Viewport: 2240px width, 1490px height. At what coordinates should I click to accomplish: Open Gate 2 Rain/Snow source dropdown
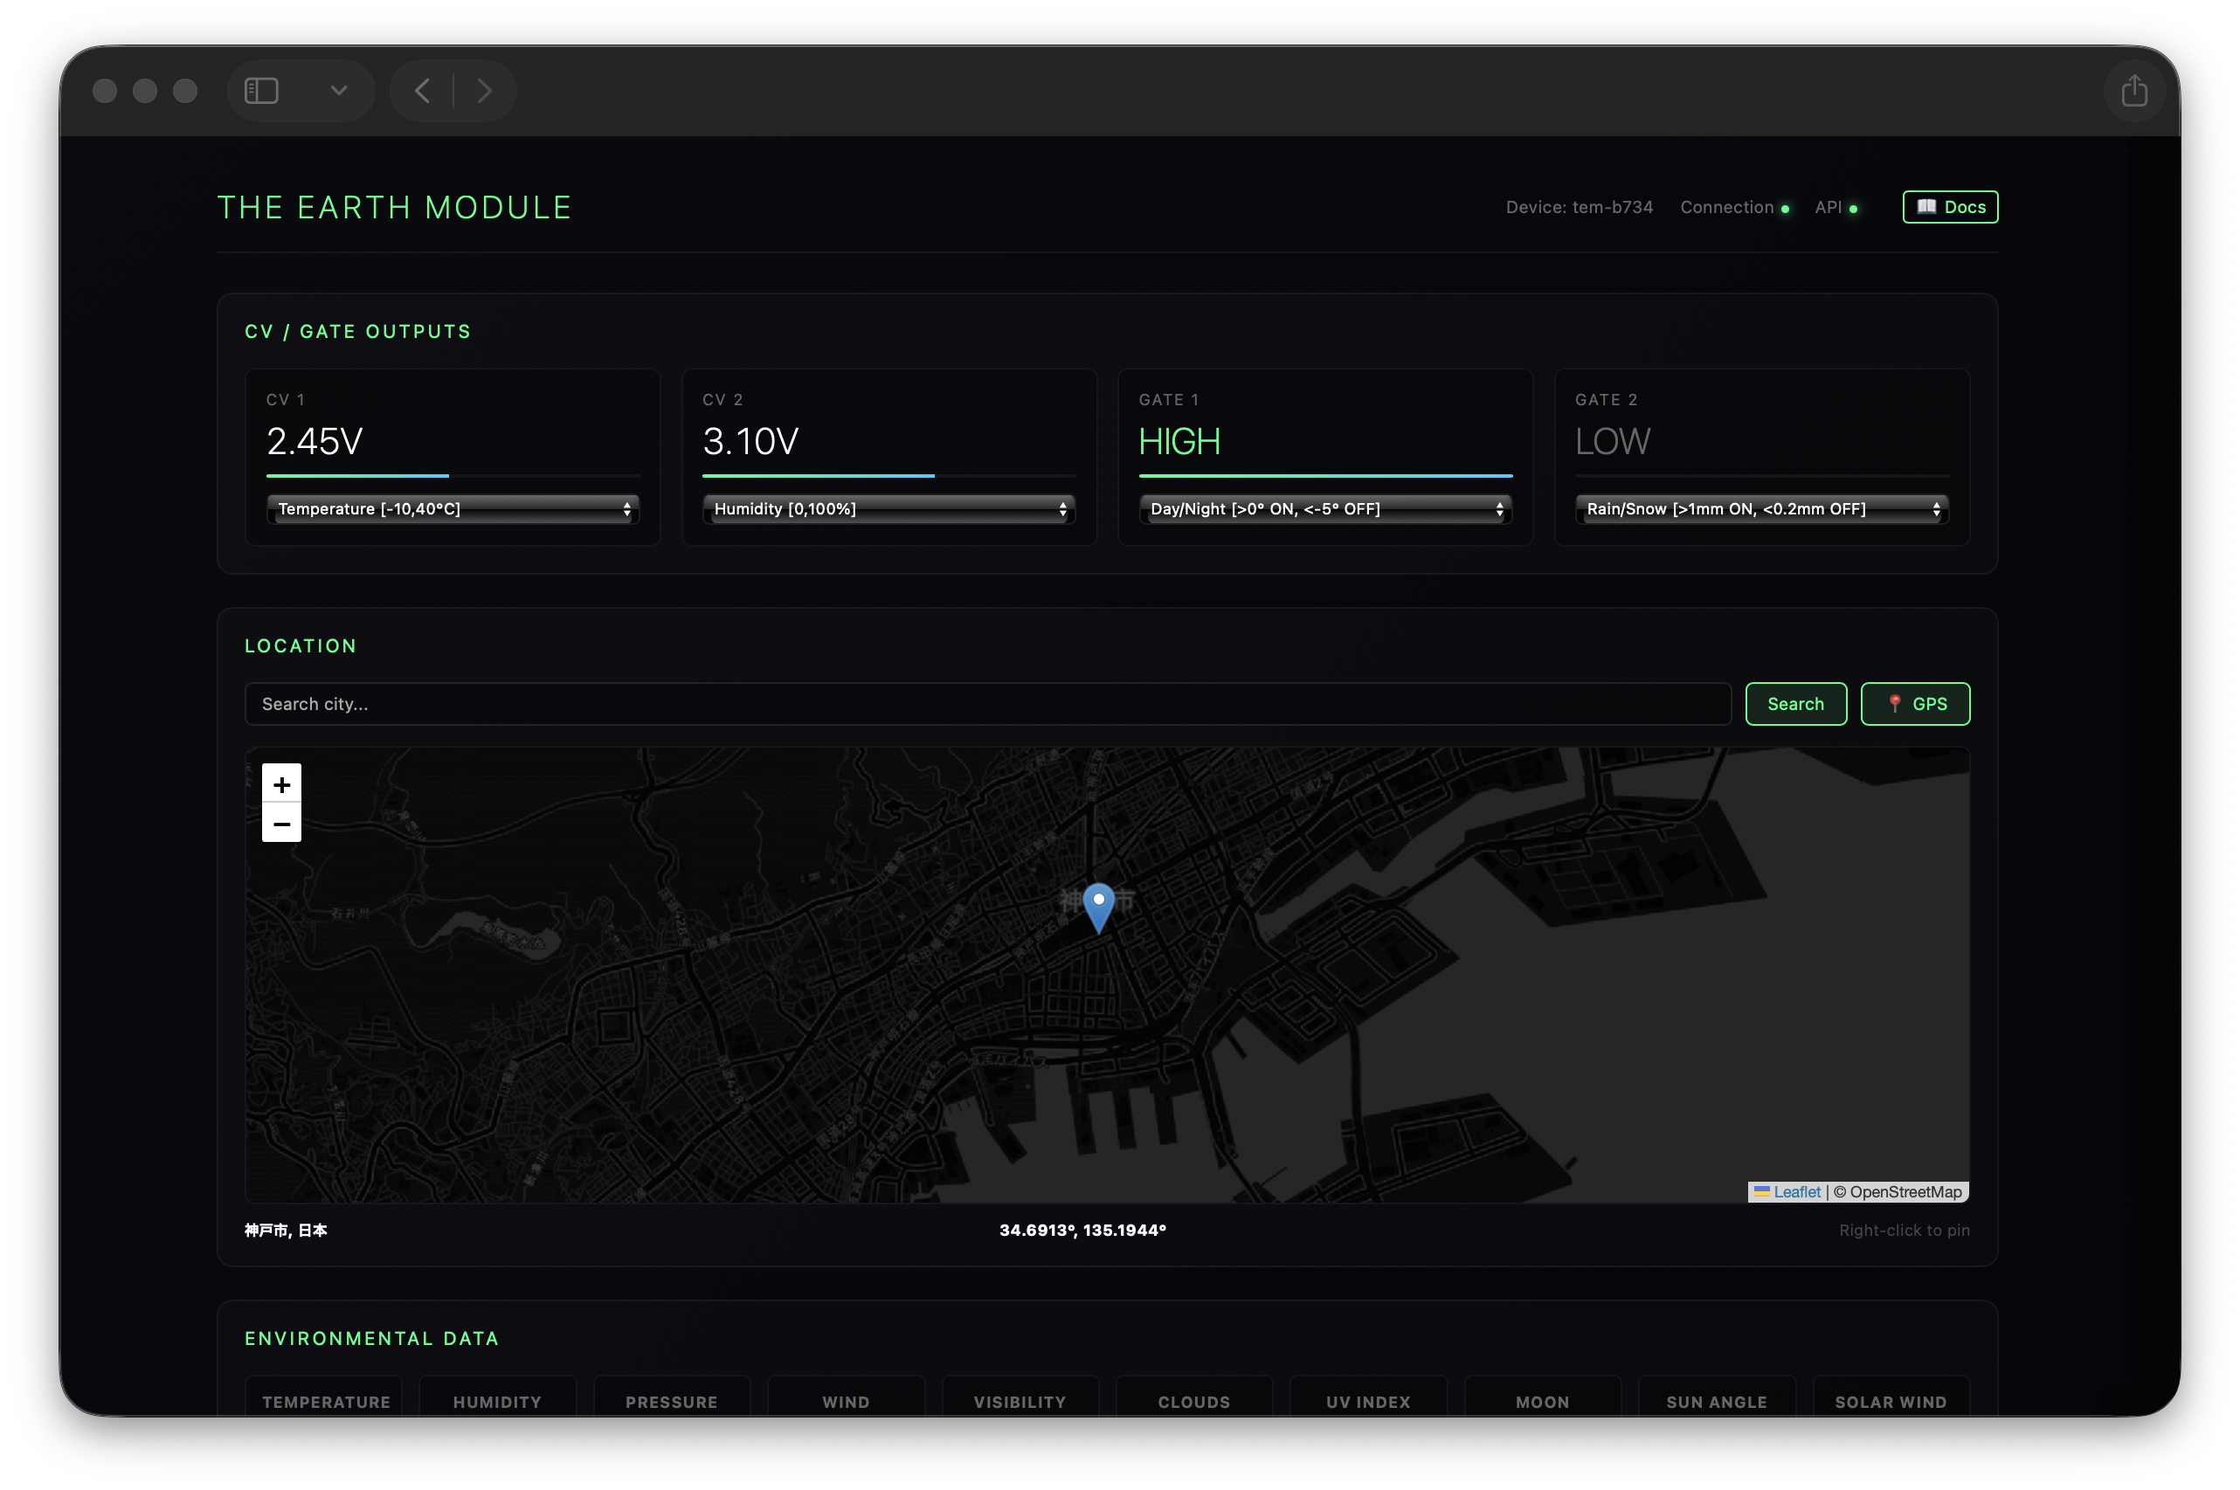click(1761, 509)
